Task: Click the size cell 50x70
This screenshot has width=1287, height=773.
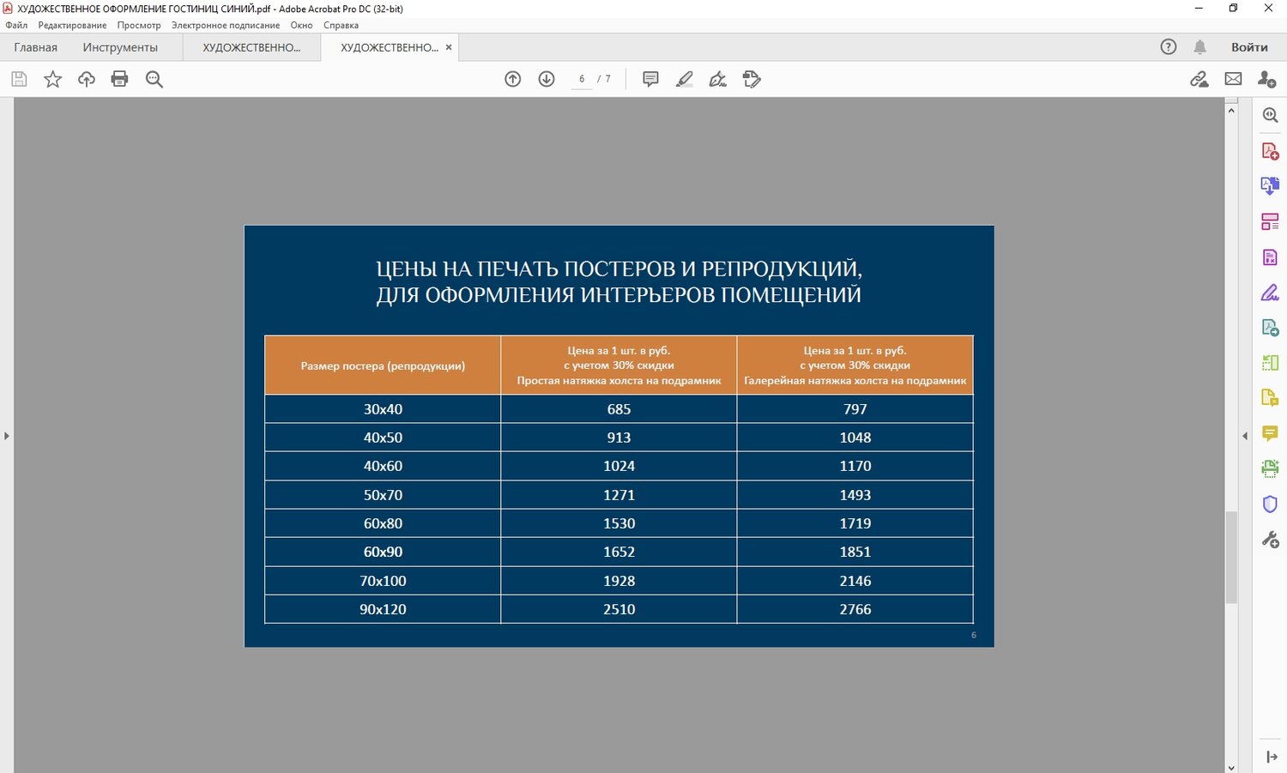Action: [383, 495]
